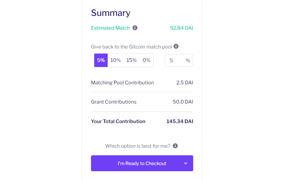Click the Summary heading

pos(111,13)
